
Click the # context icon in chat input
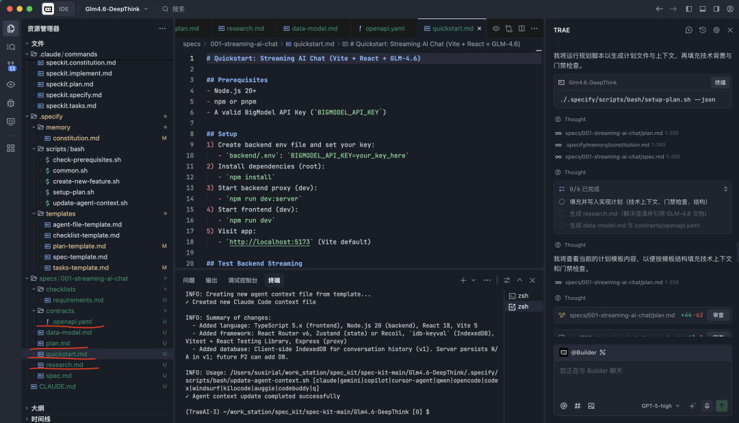(578, 405)
